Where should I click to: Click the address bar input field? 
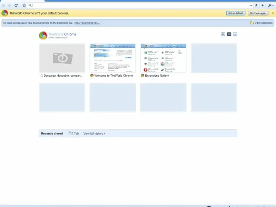click(x=141, y=6)
